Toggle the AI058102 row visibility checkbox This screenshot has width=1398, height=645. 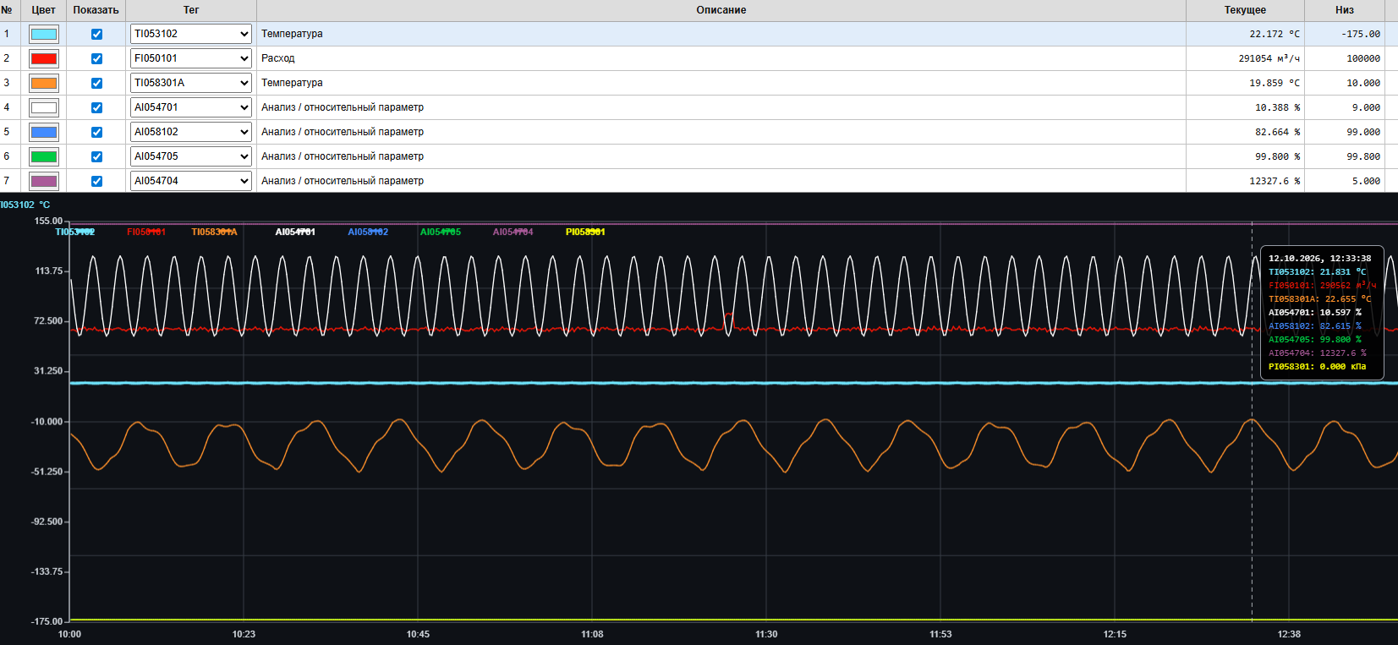click(96, 133)
